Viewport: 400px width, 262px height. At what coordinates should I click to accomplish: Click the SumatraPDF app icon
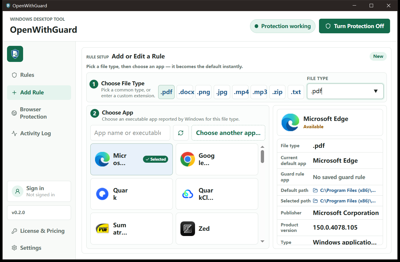[x=102, y=229]
